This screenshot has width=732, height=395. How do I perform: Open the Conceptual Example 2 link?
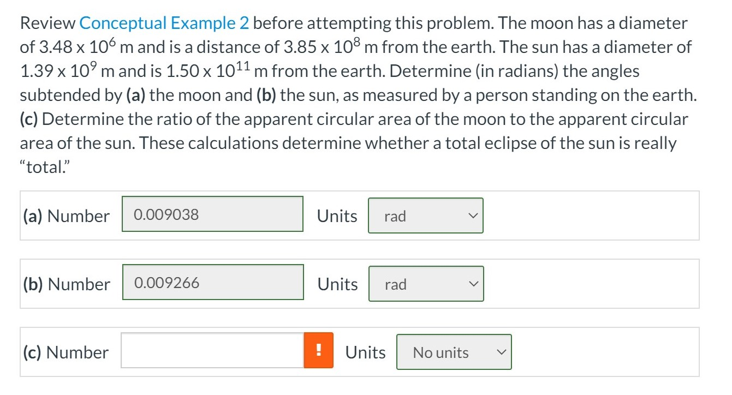[x=163, y=22]
